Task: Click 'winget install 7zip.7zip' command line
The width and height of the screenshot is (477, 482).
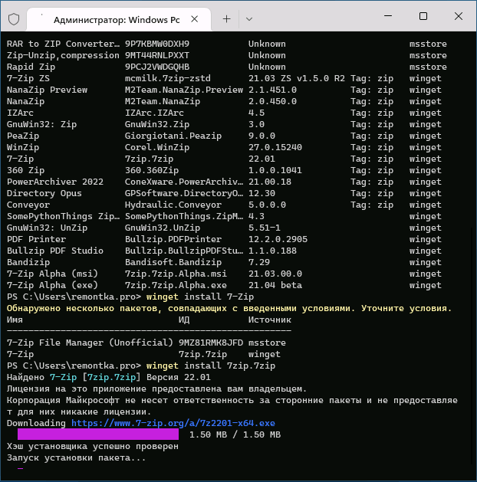Action: tap(211, 366)
